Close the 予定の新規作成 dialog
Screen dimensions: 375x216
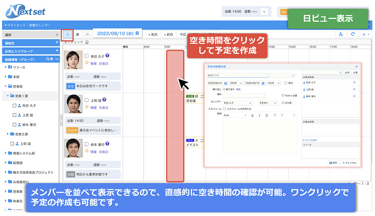tap(356, 66)
